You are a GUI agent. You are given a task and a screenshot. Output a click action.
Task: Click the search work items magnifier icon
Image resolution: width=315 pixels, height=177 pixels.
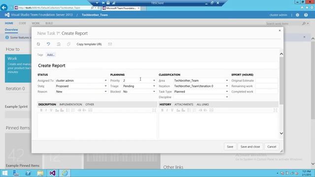(x=304, y=24)
